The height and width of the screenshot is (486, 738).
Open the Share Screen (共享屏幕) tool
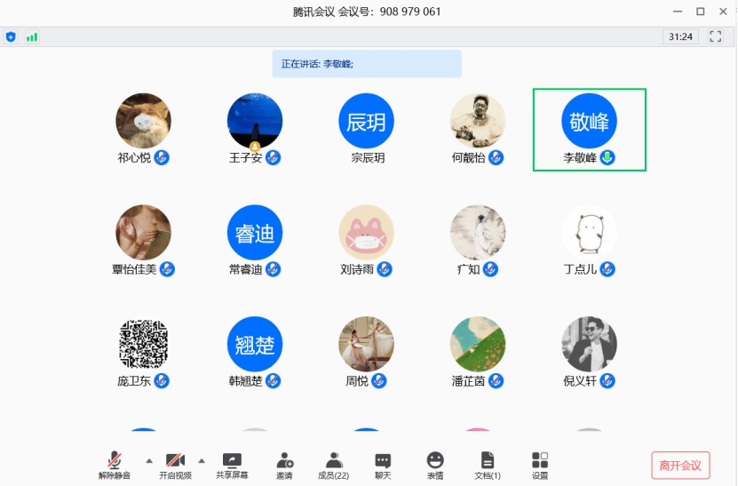click(x=232, y=465)
